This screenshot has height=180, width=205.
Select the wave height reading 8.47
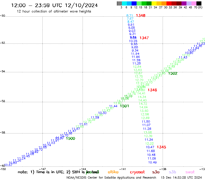click(x=130, y=22)
